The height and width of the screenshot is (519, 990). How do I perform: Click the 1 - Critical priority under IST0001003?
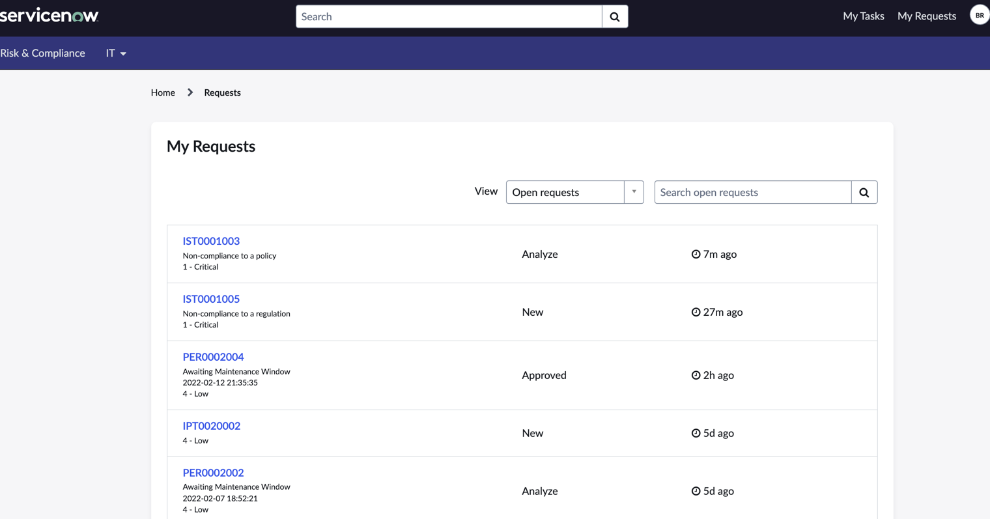click(200, 267)
